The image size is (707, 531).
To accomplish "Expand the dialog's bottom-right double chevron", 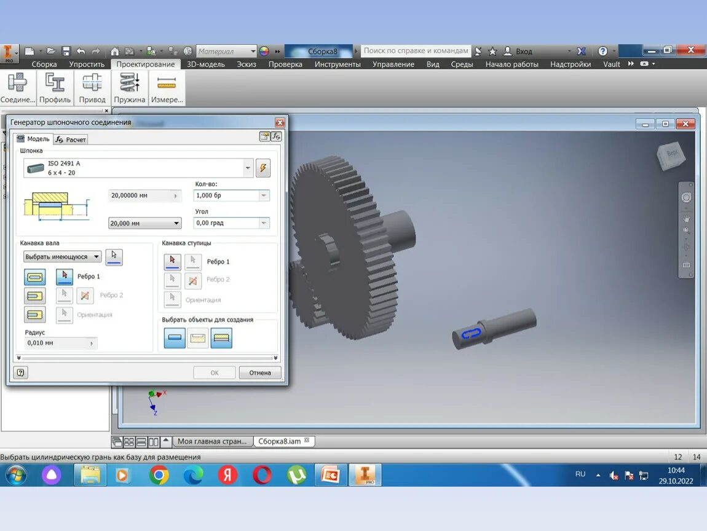I will pos(275,358).
